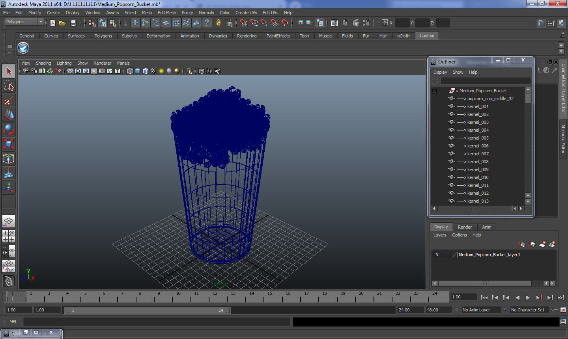Screen dimensions: 568x339
Task: Play the animation forwards
Action: [x=528, y=298]
